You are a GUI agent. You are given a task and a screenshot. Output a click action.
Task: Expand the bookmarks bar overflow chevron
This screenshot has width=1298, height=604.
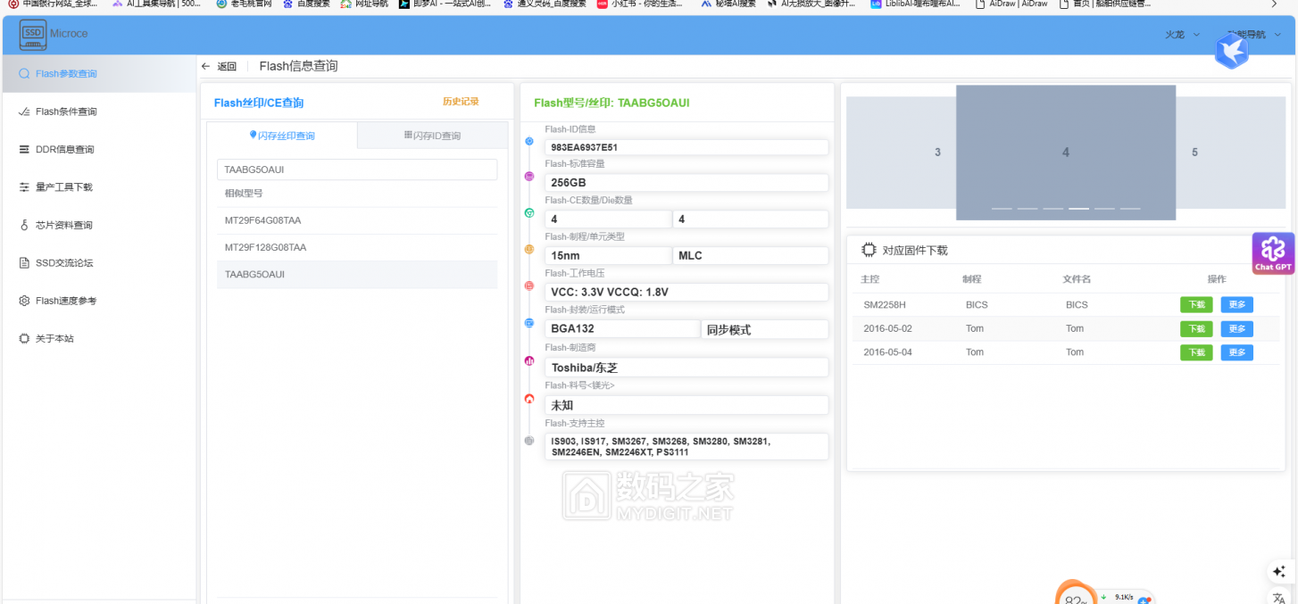pos(1273,4)
